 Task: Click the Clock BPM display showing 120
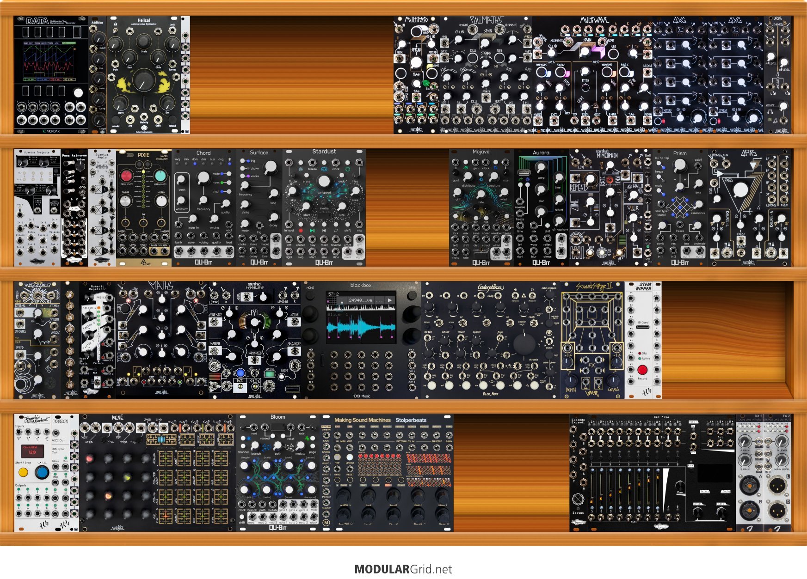click(x=32, y=451)
